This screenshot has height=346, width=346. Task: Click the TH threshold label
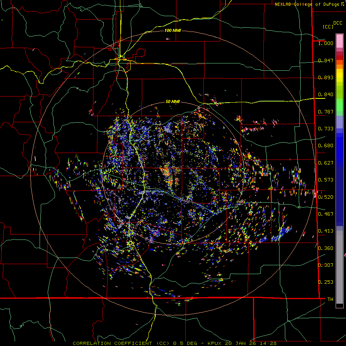pyautogui.click(x=330, y=299)
